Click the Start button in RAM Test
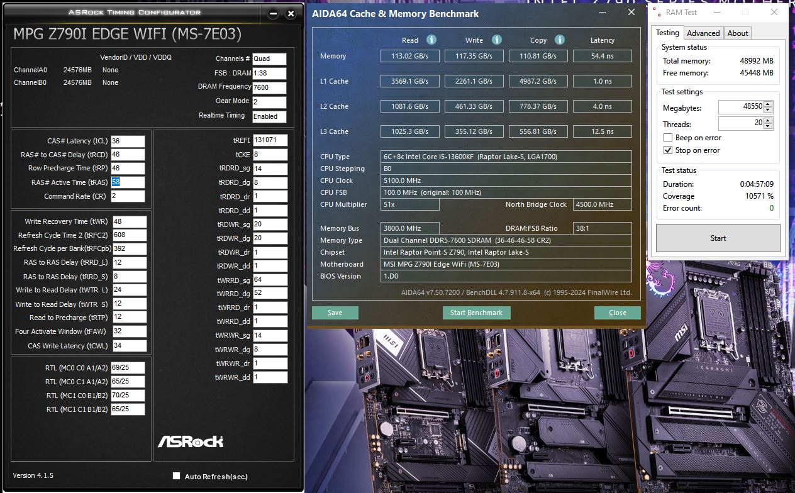Screen dimensions: 795x493 (718, 238)
